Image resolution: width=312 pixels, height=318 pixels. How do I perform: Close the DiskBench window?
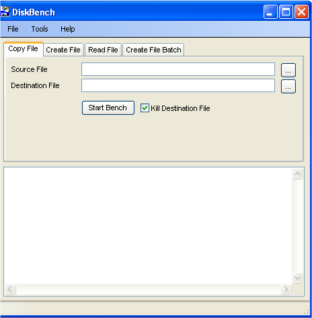coord(301,12)
